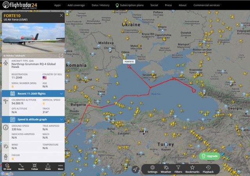The height and width of the screenshot is (176, 250).
Task: Click the control tower FIR icon
Action: (6, 157)
